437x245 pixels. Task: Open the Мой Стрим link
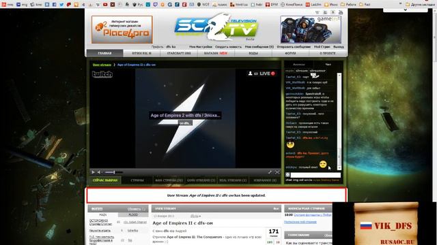322,47
